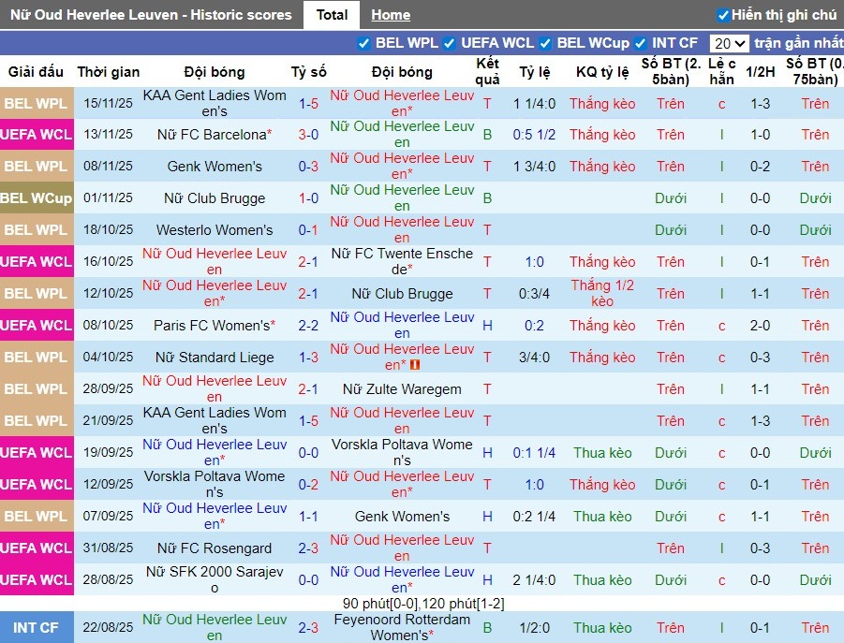Click the BEL WCup league badge on 01/11/25
Screen dimensions: 844x643
point(37,198)
